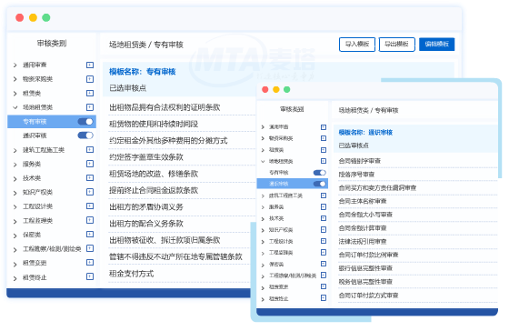The width and height of the screenshot is (509, 331).
Task: Select highlighted 通识审核 row in front window
Action: (x=292, y=184)
